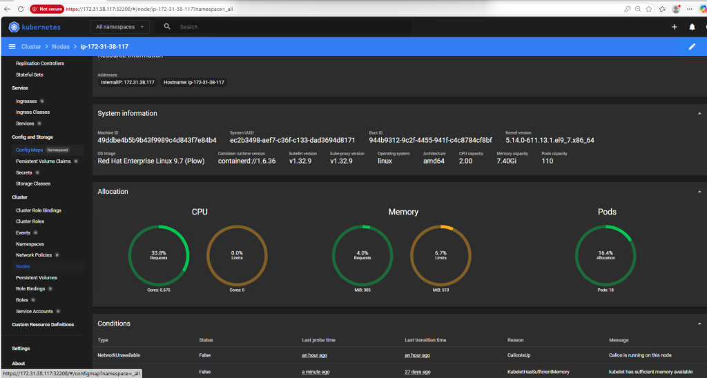Click the browser back arrow
Image resolution: width=707 pixels, height=378 pixels.
pyautogui.click(x=7, y=9)
